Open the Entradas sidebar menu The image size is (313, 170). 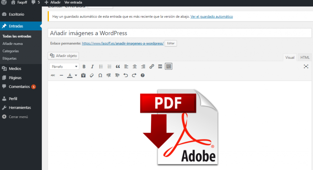click(x=21, y=26)
